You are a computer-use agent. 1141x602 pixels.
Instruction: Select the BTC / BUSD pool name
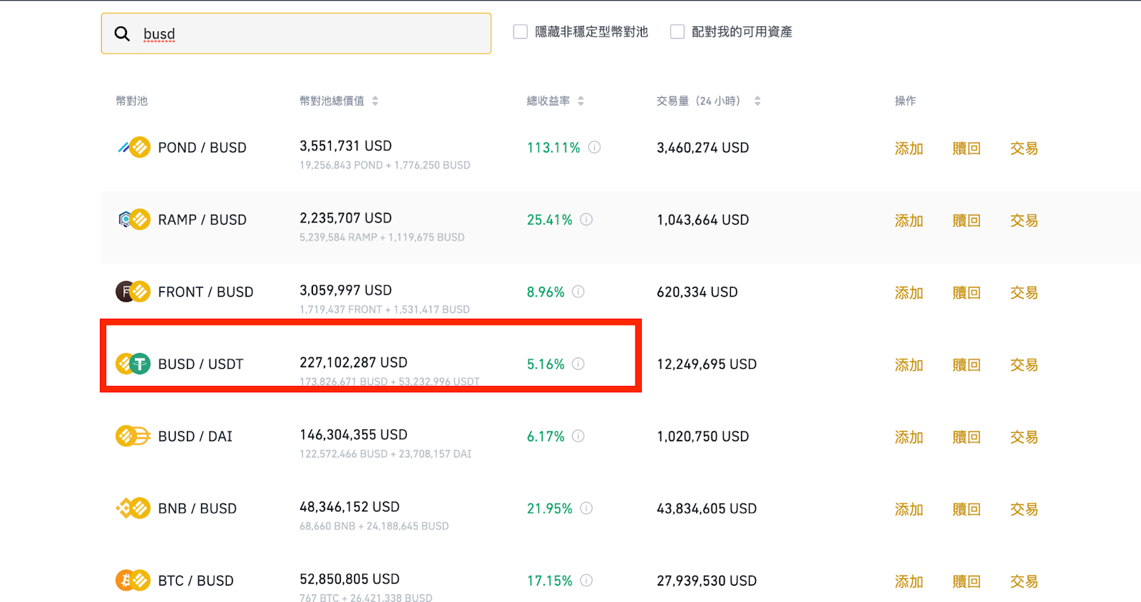[x=196, y=581]
